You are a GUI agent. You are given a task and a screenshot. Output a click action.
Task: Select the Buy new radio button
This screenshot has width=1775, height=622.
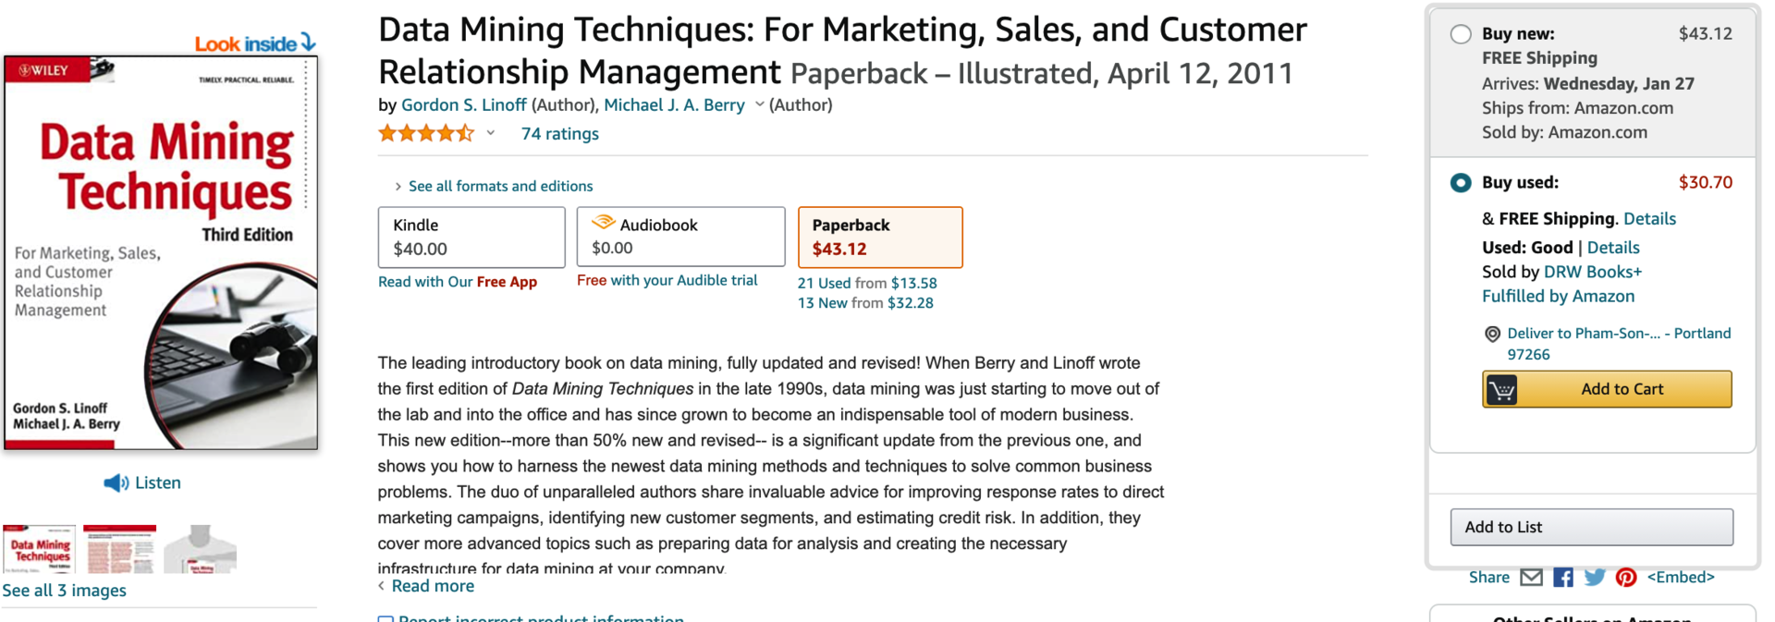pyautogui.click(x=1461, y=34)
